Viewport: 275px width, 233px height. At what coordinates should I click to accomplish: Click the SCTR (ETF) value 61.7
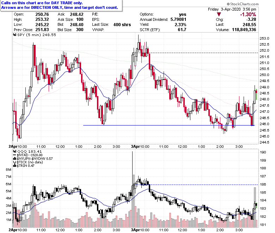(182, 30)
